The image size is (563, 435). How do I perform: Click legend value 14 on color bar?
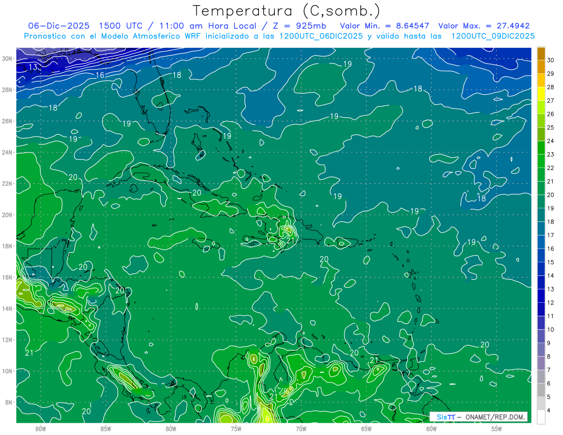(551, 275)
